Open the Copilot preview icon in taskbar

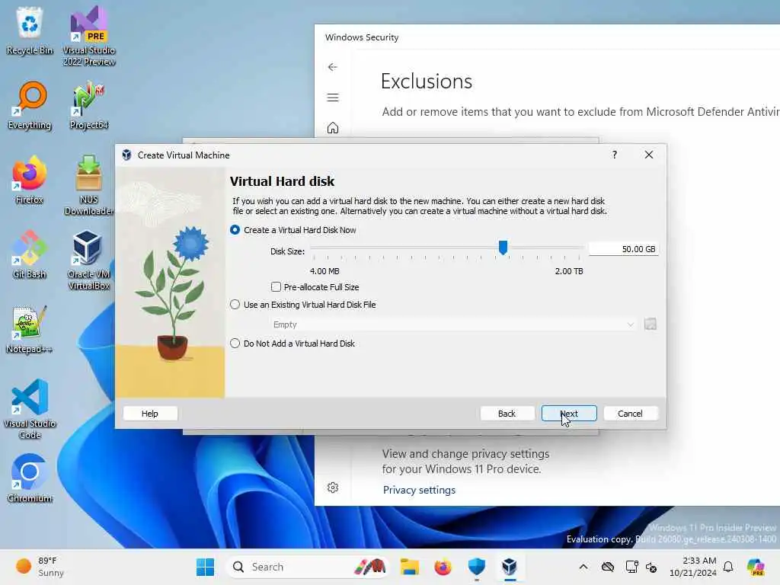(755, 567)
